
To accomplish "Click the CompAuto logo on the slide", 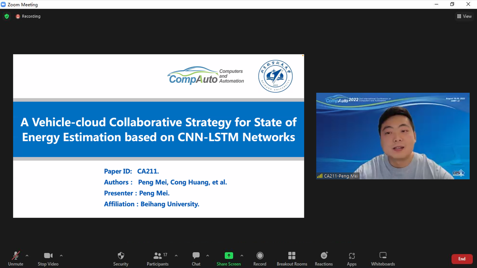I will 205,76.
